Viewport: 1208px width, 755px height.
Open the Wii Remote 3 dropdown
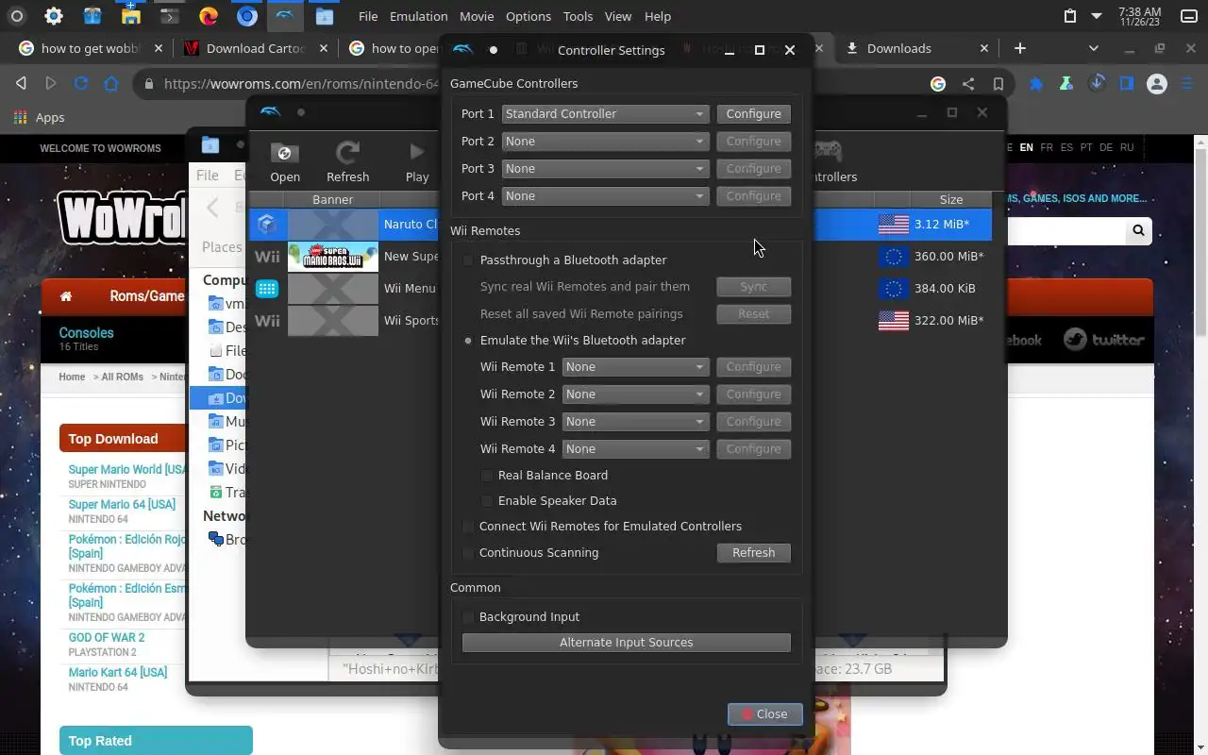pyautogui.click(x=635, y=421)
